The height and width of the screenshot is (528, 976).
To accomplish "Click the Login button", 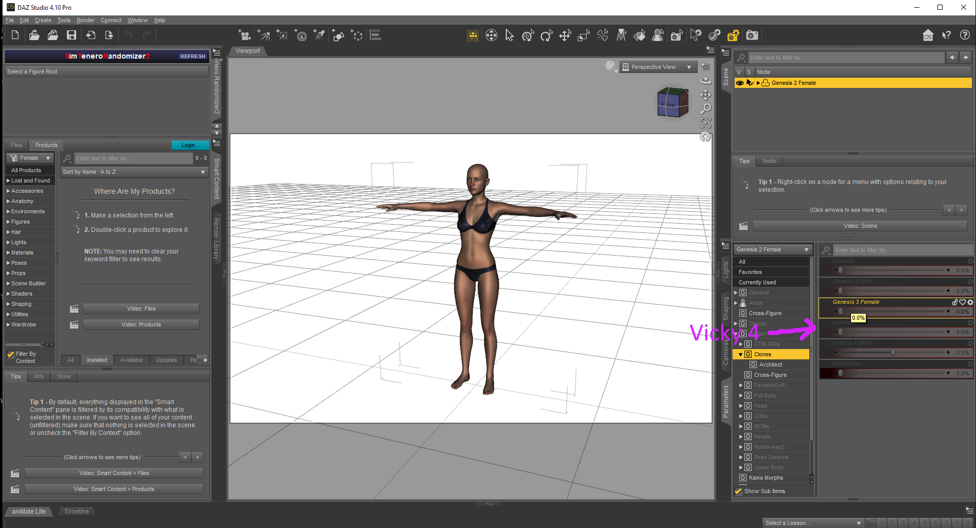I will tap(190, 145).
